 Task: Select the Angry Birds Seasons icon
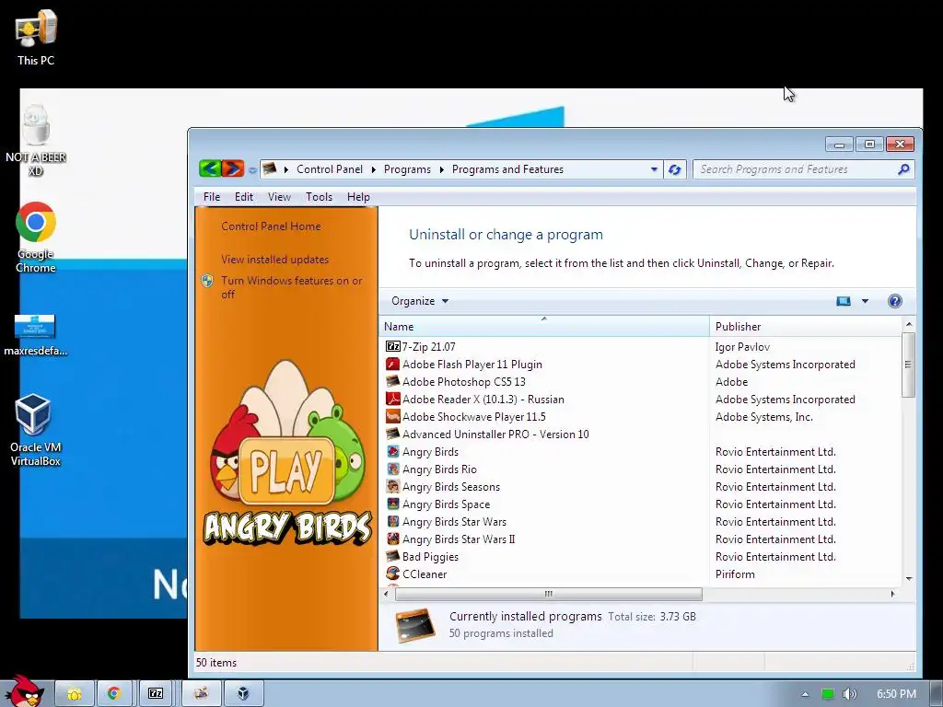coord(392,486)
